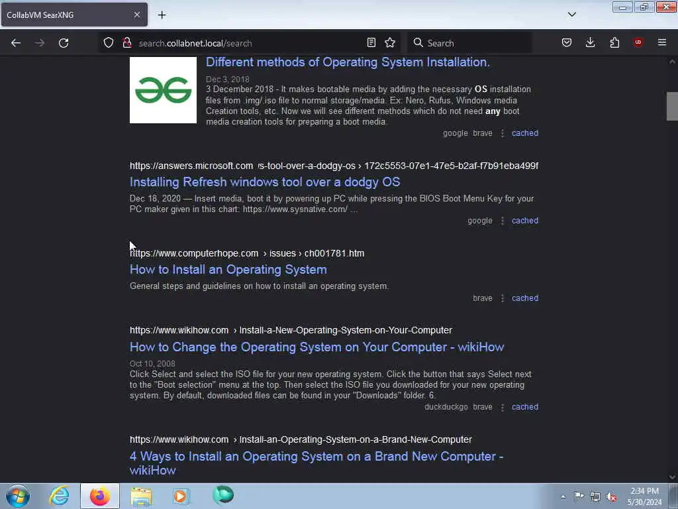
Task: Open the Firefox downloads panel
Action: (590, 42)
